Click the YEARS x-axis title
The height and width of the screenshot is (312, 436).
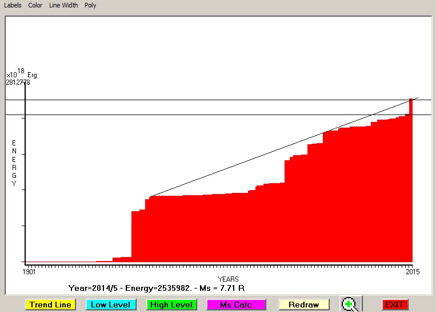[x=228, y=279]
